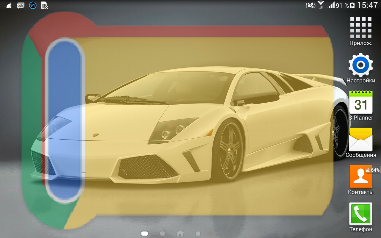Select page dot just right of house indicator

(x=198, y=234)
